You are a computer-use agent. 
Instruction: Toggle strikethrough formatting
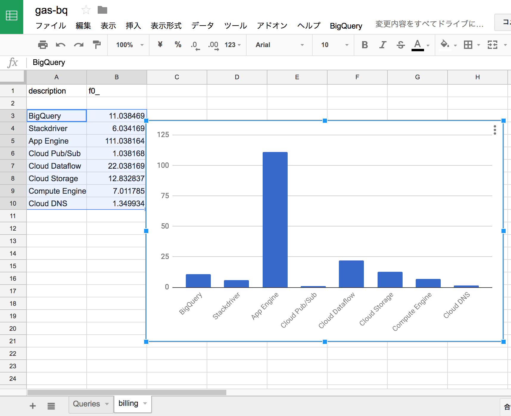[401, 45]
